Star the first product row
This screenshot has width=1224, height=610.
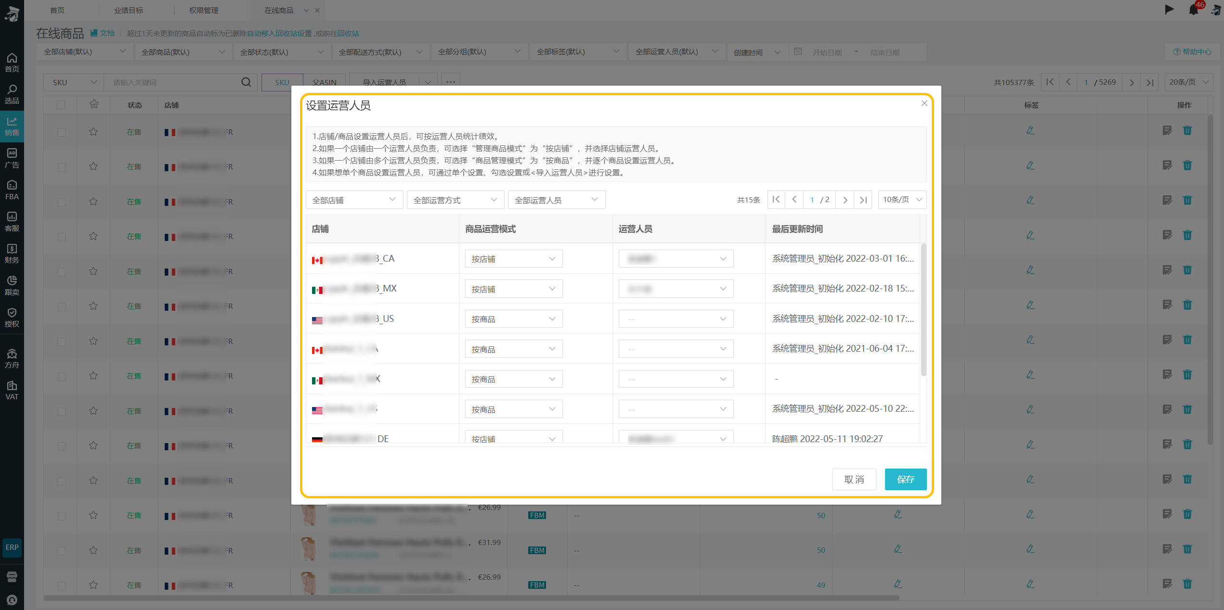[x=93, y=132]
